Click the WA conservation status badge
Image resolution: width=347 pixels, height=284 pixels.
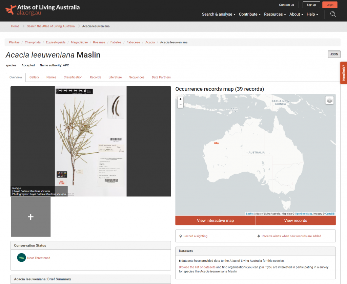(x=22, y=258)
